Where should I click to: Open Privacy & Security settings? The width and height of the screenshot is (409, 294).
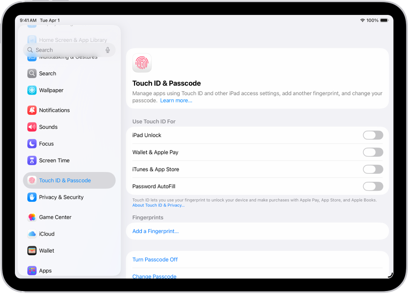click(x=60, y=197)
